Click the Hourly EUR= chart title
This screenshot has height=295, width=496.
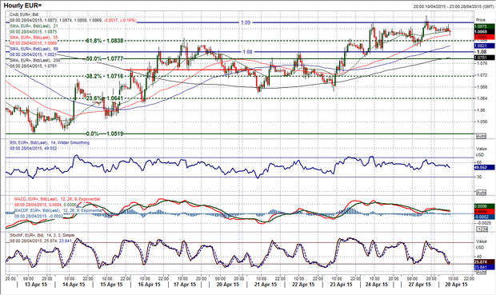tap(22, 6)
